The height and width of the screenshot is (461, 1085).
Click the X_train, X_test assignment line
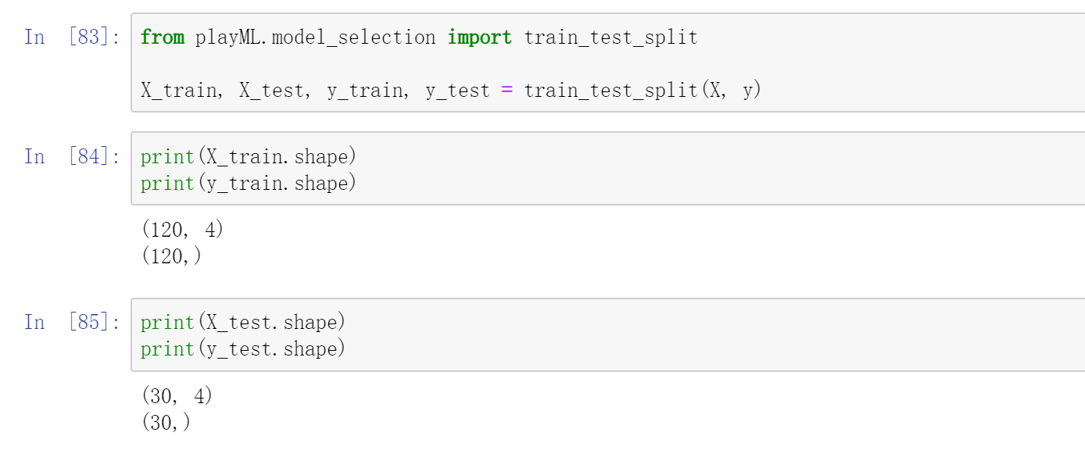450,90
